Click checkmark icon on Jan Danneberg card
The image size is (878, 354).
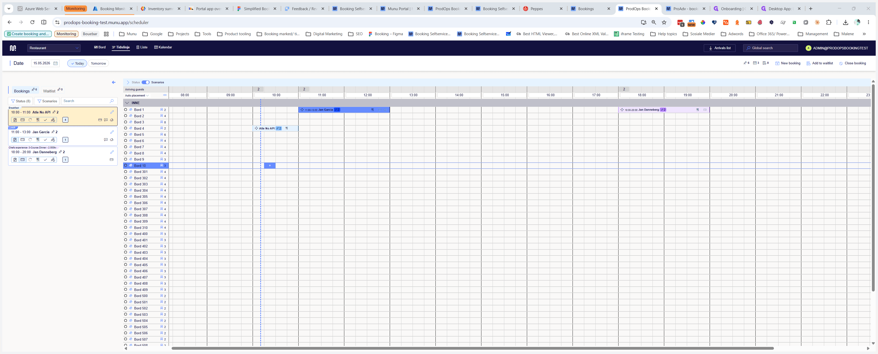(45, 160)
